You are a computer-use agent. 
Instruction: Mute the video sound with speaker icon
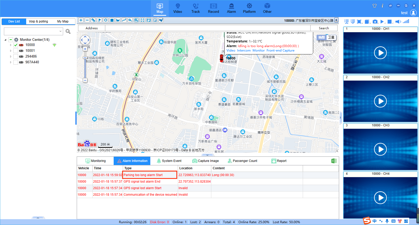[x=398, y=22]
